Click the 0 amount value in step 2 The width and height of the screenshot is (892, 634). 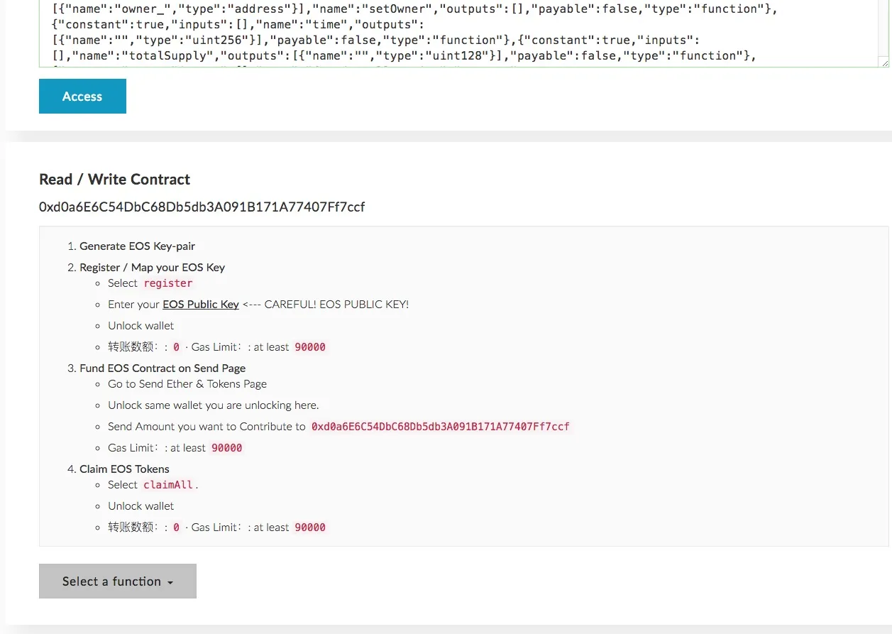click(176, 347)
